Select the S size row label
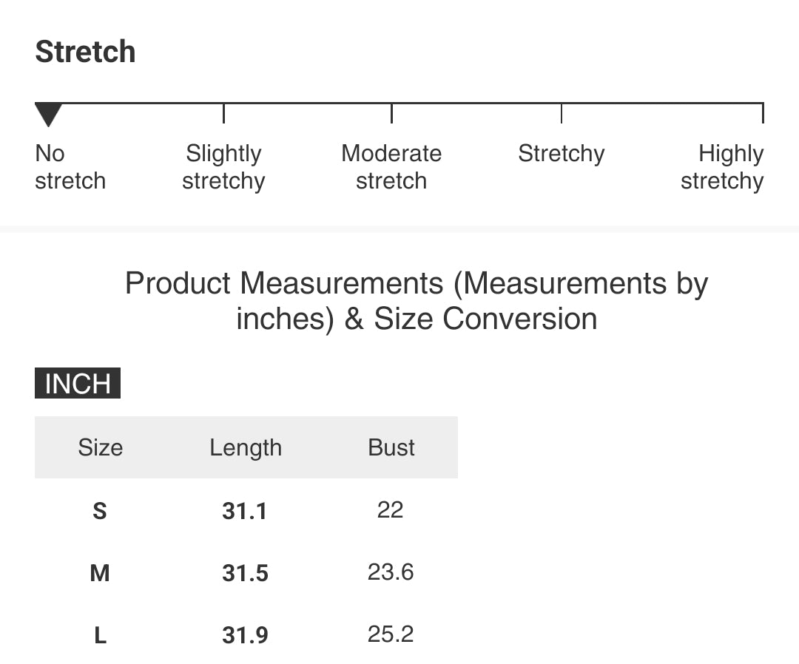Screen dimensions: 799x664 100,511
